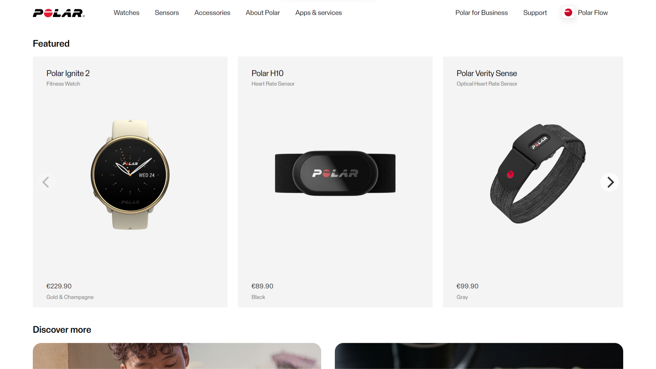Open Polar Ignite 2 product title
This screenshot has width=656, height=369.
coord(68,73)
